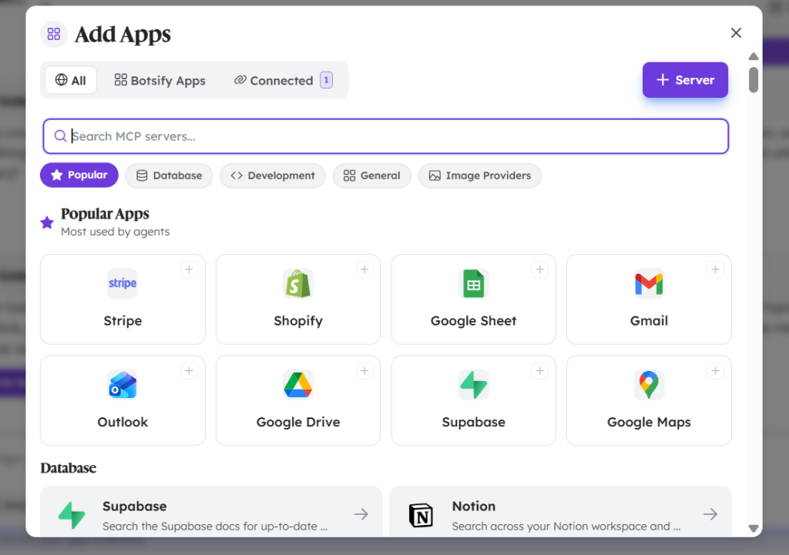Open Supabase database entry arrow
Screen dimensions: 789x555
[361, 514]
